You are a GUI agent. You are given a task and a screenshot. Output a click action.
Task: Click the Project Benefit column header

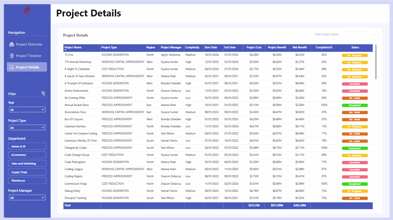point(277,47)
